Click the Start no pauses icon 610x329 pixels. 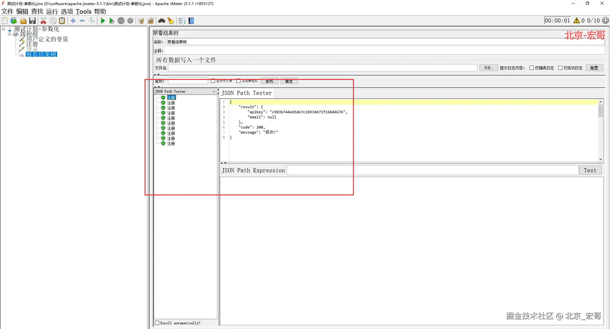tap(112, 21)
